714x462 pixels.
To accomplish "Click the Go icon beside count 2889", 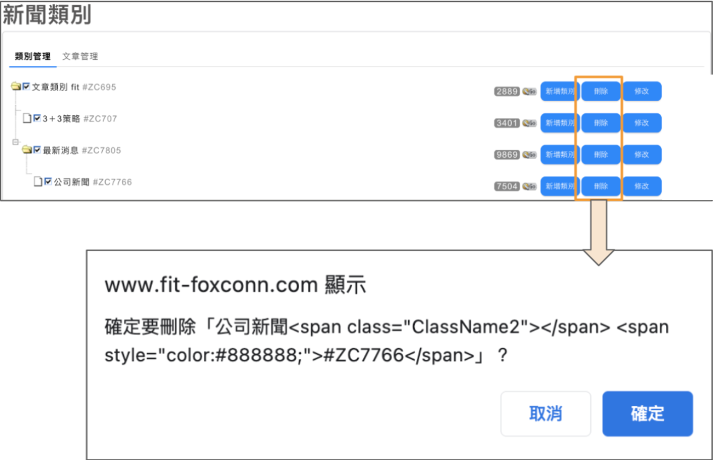I will [529, 92].
